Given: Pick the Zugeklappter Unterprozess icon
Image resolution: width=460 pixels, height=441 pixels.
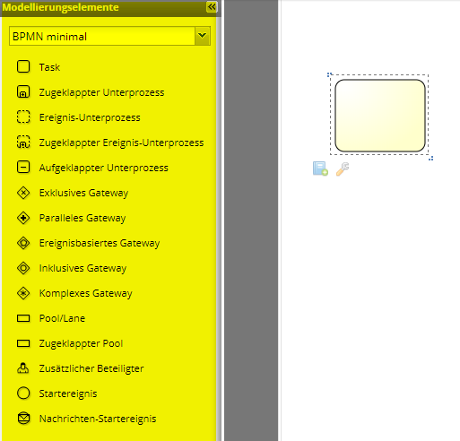Looking at the screenshot, I should (23, 91).
